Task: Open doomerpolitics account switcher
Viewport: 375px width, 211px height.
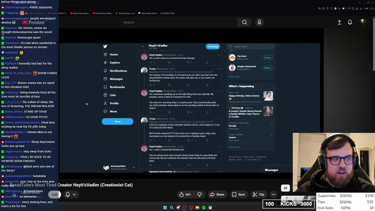Action: (x=119, y=167)
